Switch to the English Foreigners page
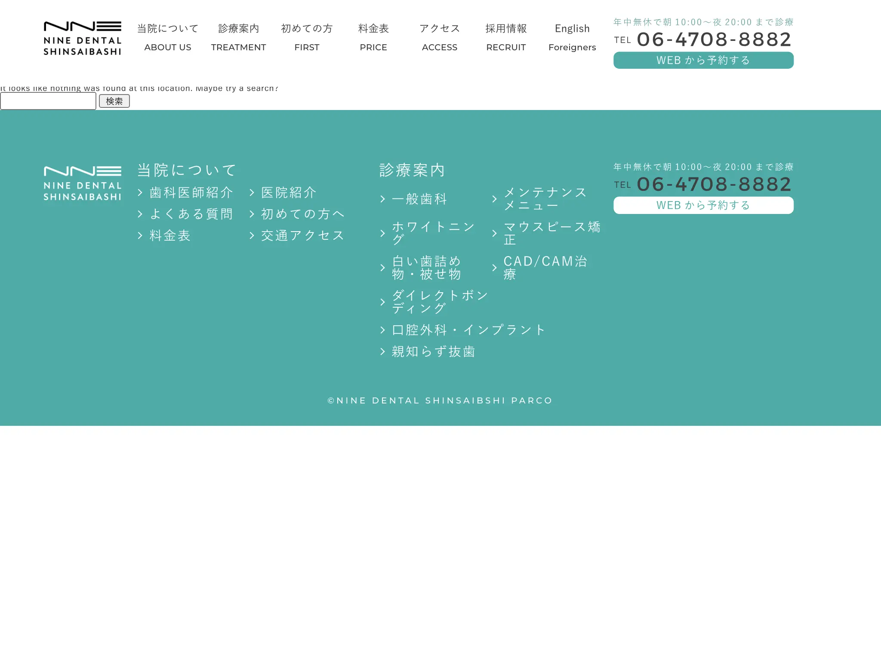The width and height of the screenshot is (881, 660). [572, 38]
